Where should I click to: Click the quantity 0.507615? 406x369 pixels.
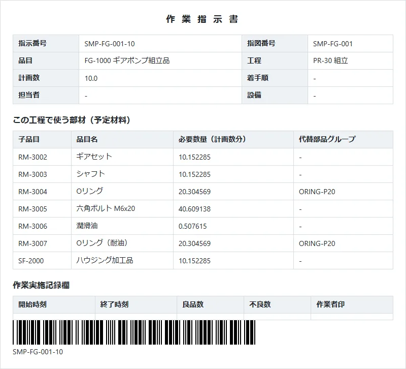193,226
